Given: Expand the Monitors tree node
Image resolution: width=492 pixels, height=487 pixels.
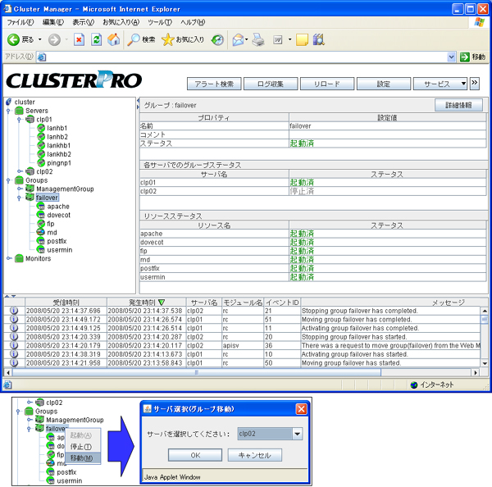Looking at the screenshot, I should pos(8,257).
